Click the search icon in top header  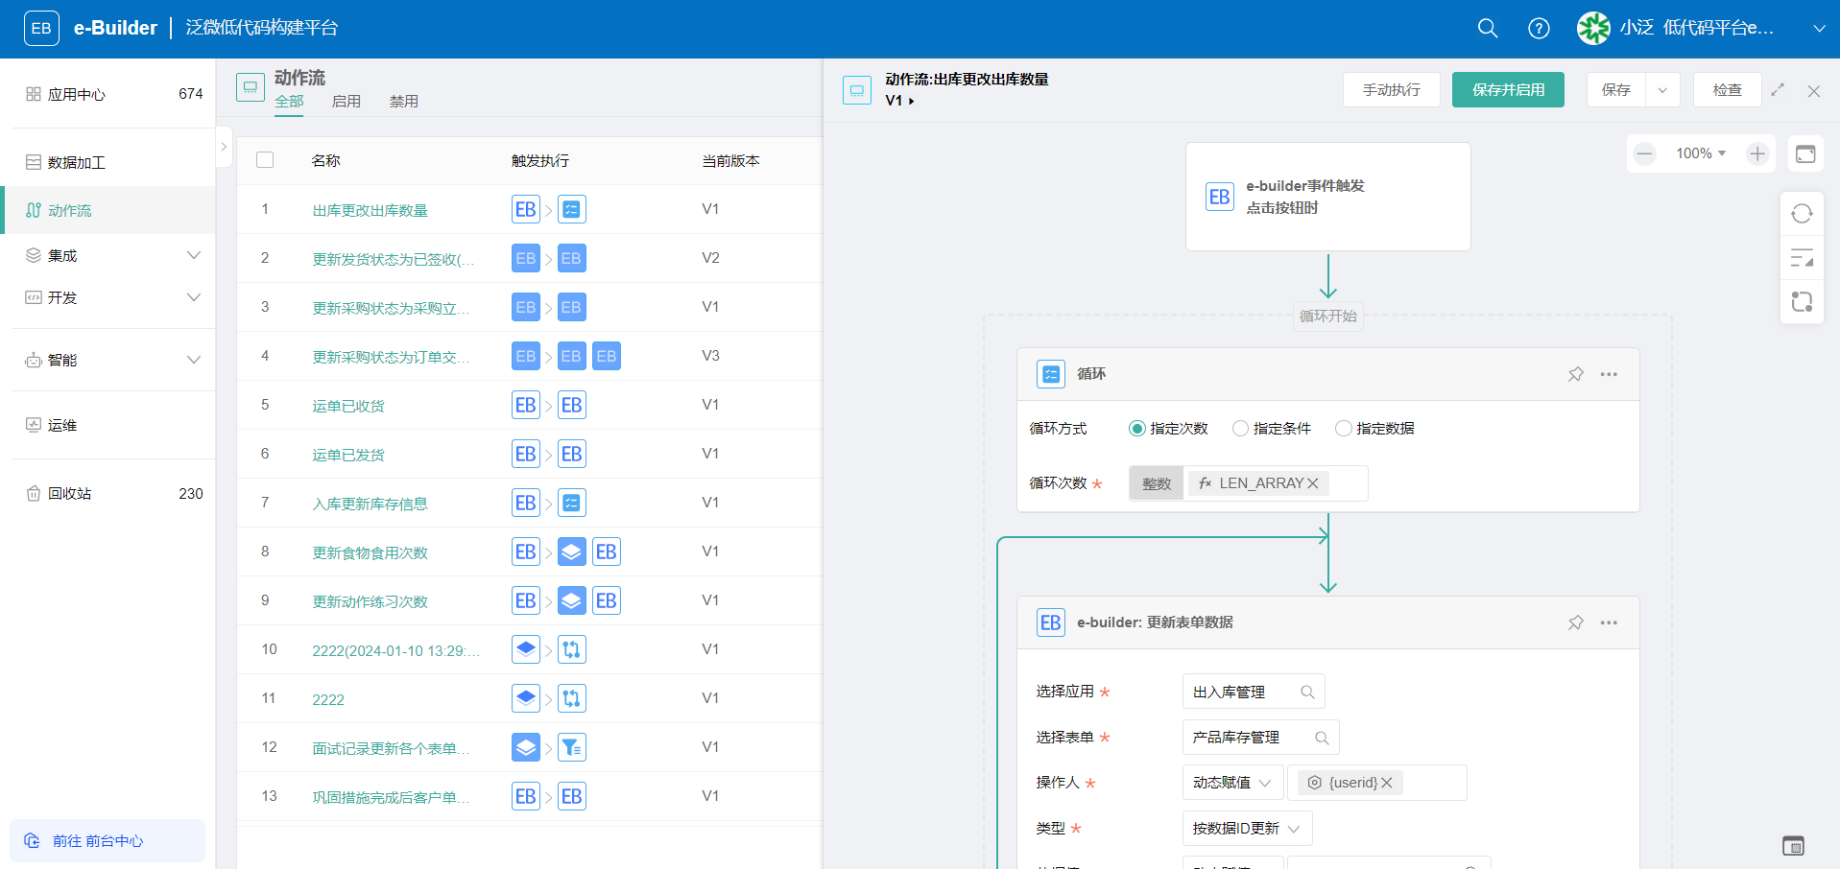[1488, 29]
